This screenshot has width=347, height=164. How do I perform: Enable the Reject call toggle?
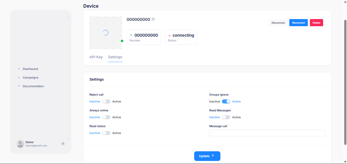106,101
